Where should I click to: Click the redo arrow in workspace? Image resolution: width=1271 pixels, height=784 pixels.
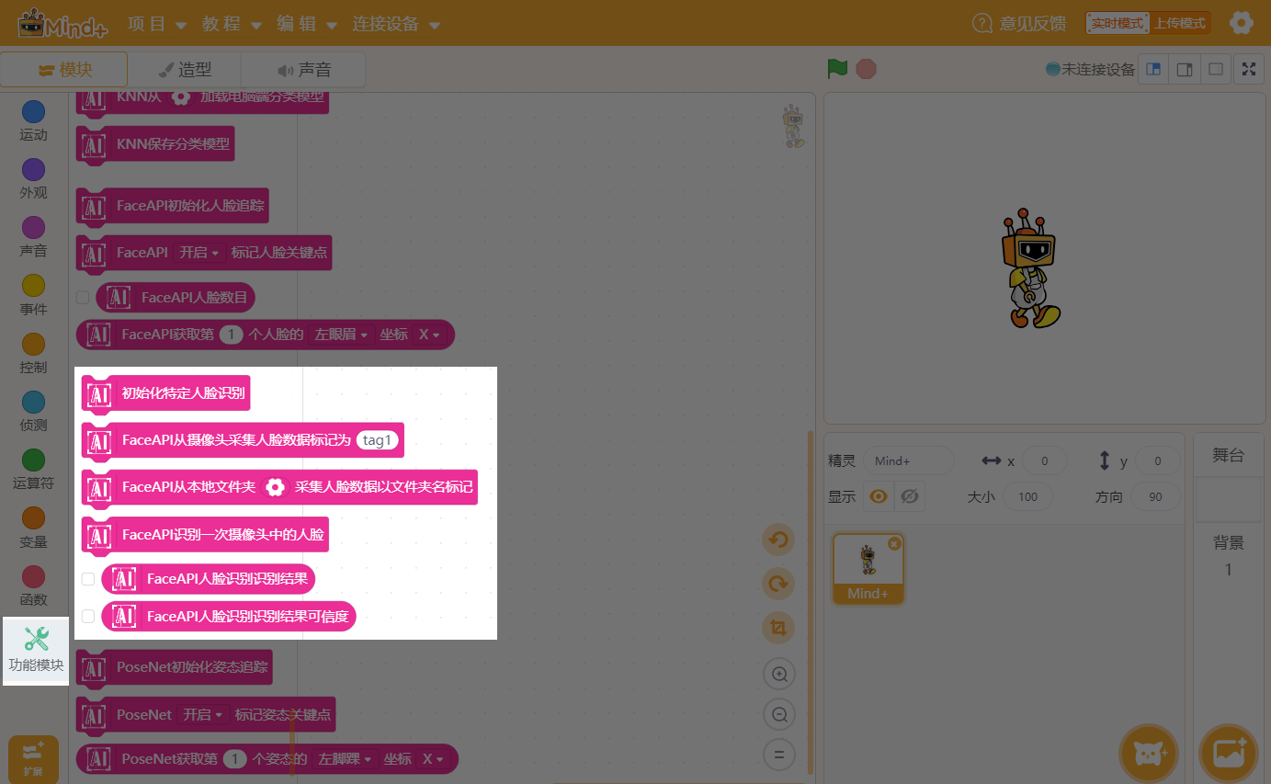[x=778, y=584]
